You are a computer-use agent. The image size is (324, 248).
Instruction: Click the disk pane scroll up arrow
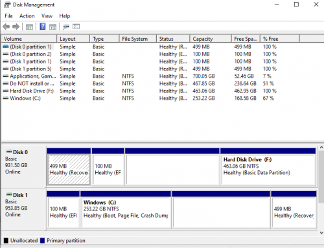pyautogui.click(x=321, y=148)
